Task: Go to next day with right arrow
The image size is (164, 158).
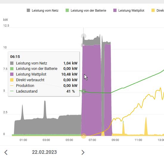Action: point(83,152)
